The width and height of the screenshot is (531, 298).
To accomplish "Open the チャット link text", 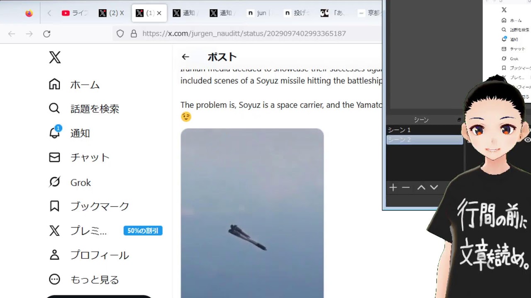I will pyautogui.click(x=90, y=157).
